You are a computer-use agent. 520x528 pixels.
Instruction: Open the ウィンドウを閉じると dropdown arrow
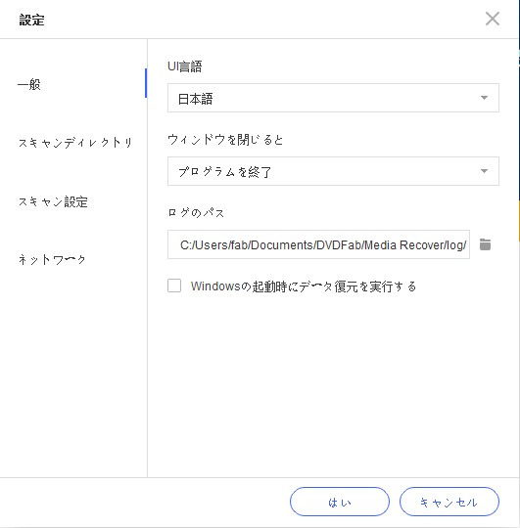pyautogui.click(x=484, y=171)
